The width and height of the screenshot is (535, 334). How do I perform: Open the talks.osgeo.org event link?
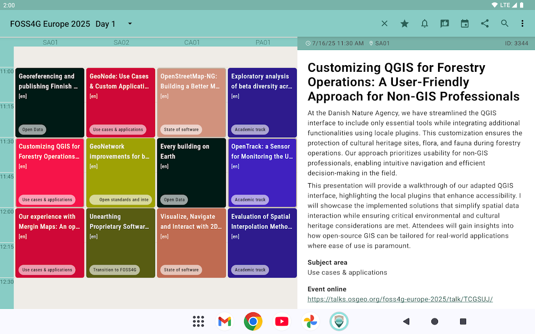tap(400, 299)
